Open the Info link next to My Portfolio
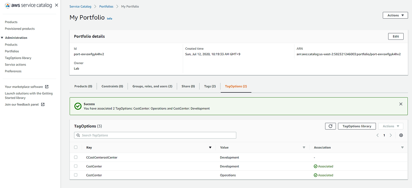412x188 pixels. 109,19
